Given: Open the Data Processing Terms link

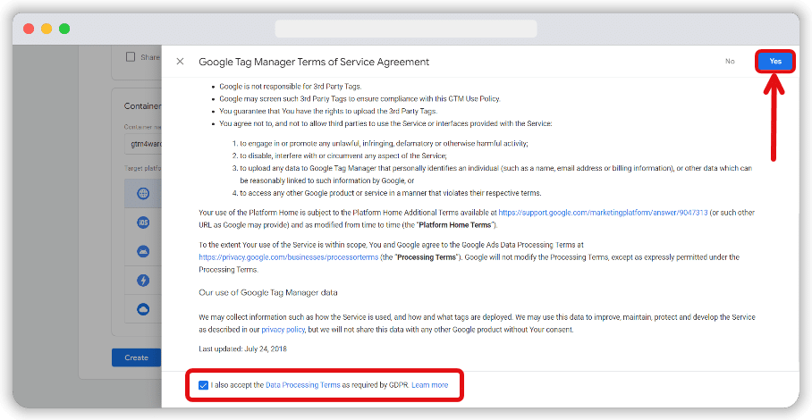Looking at the screenshot, I should (x=303, y=385).
